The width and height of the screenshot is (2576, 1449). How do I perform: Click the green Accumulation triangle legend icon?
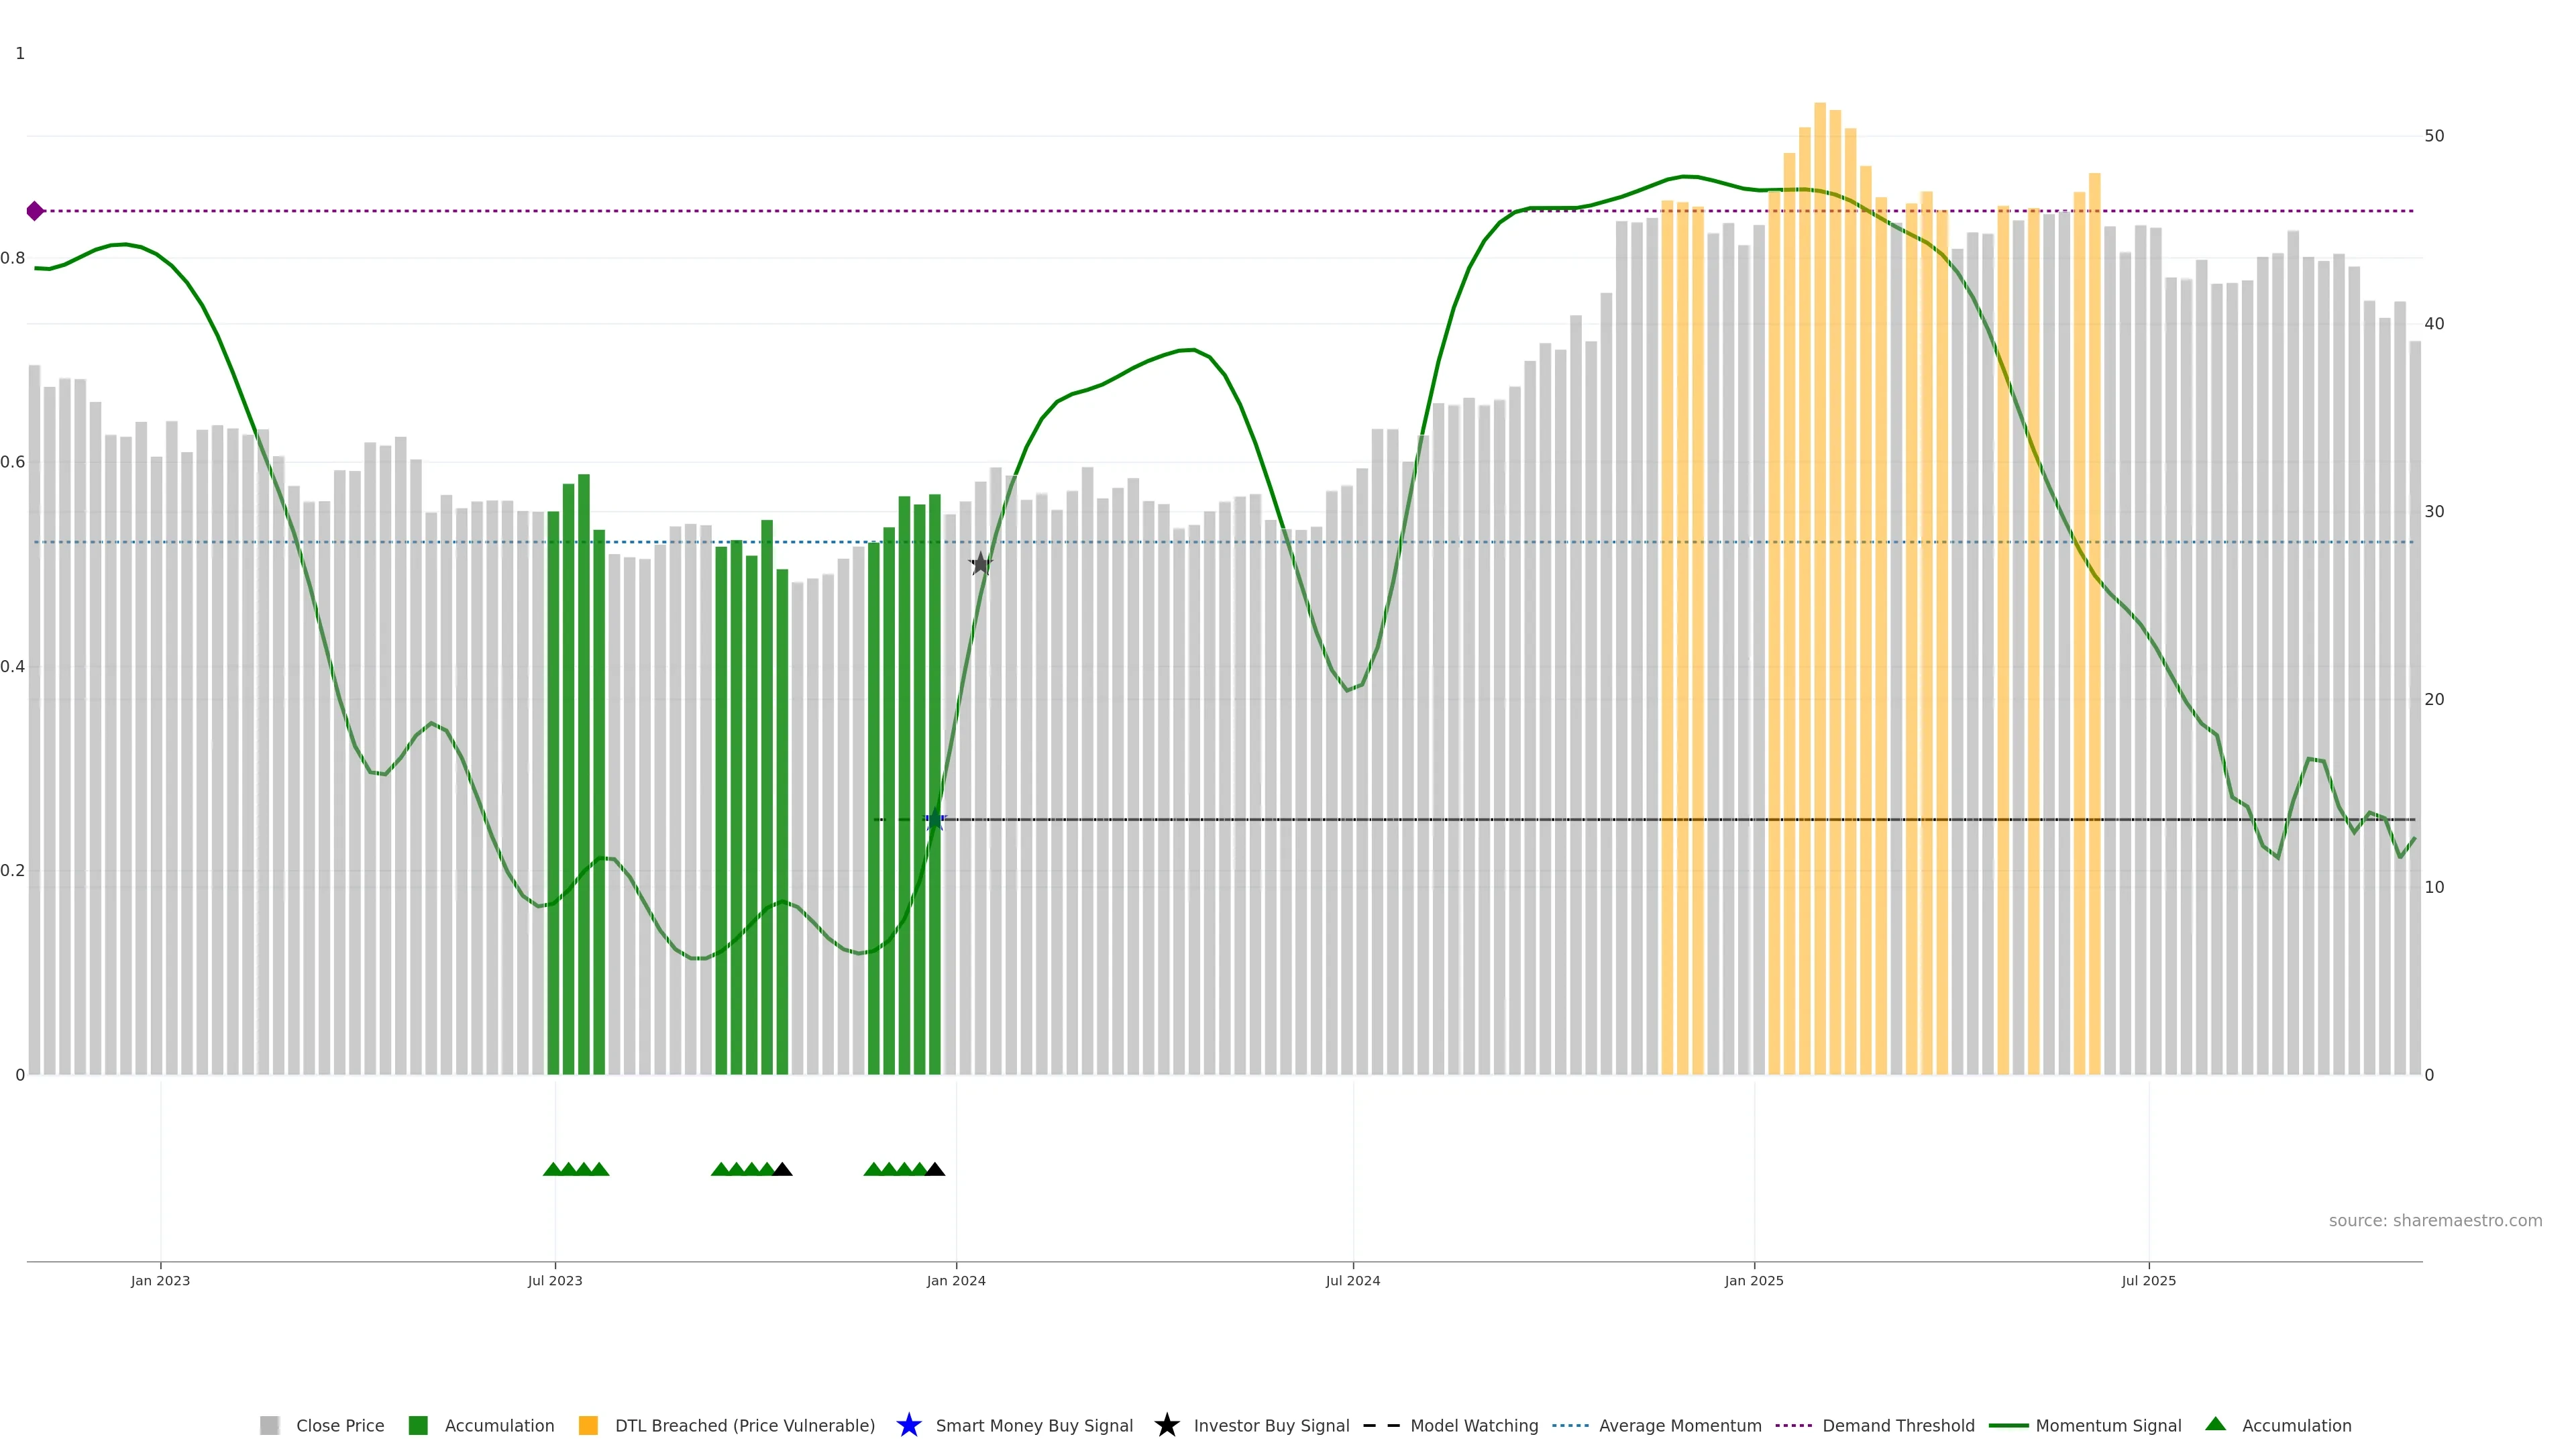(2215, 1424)
